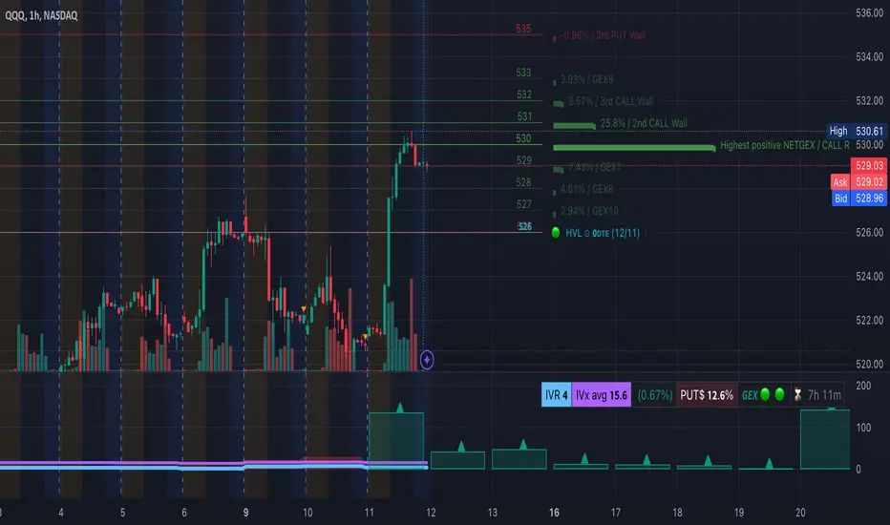Click the 536.00 price axis label
Screen dimensions: 890x525
pyautogui.click(x=870, y=13)
